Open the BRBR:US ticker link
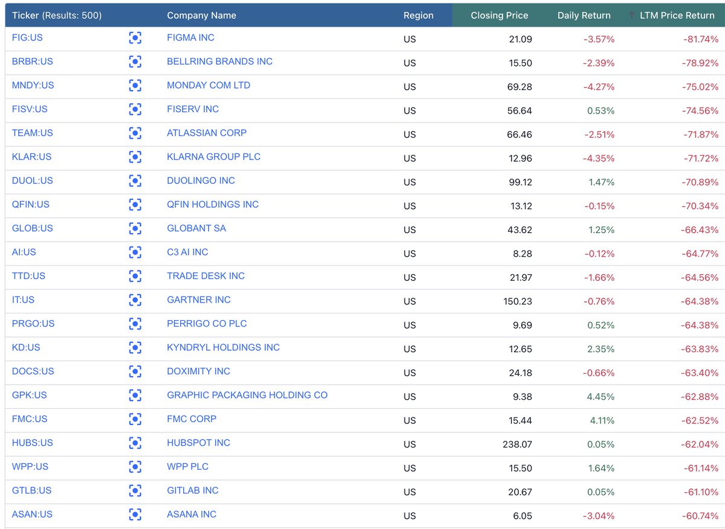The width and height of the screenshot is (725, 529). (x=33, y=62)
